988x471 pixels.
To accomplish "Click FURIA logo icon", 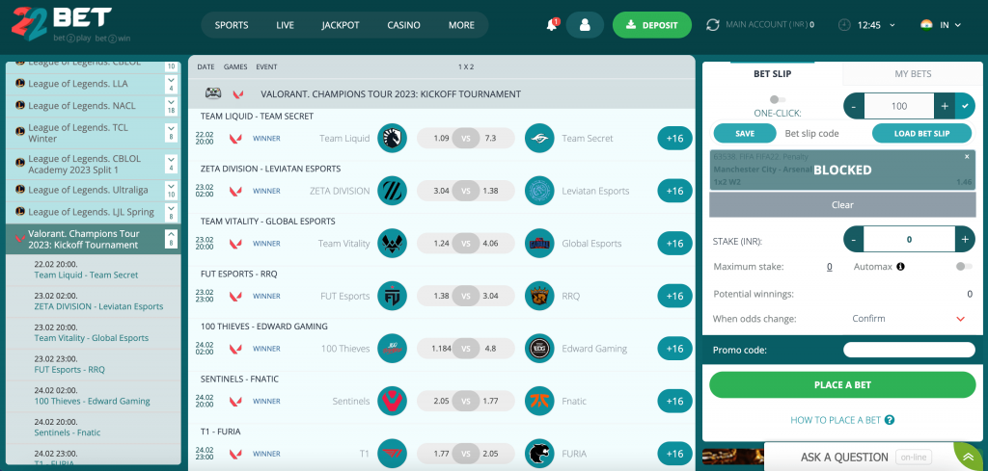I will (539, 454).
